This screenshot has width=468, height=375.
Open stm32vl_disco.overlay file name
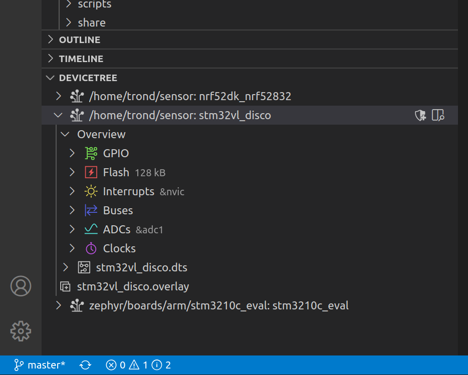[x=133, y=287]
